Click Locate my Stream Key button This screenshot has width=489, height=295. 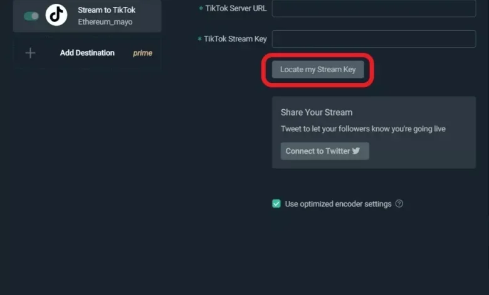click(318, 69)
